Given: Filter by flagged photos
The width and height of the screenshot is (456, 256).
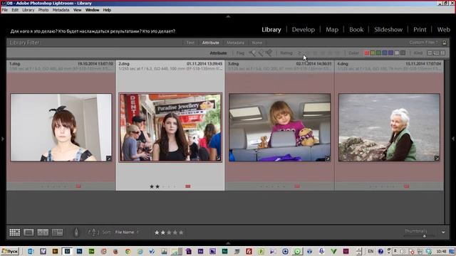Looking at the screenshot, I should (x=252, y=53).
